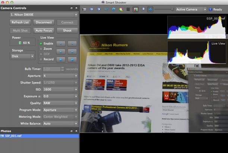Screen dimensions: 228x153
Task: Click the right arrow button beside Zoom
Action: click(x=72, y=52)
